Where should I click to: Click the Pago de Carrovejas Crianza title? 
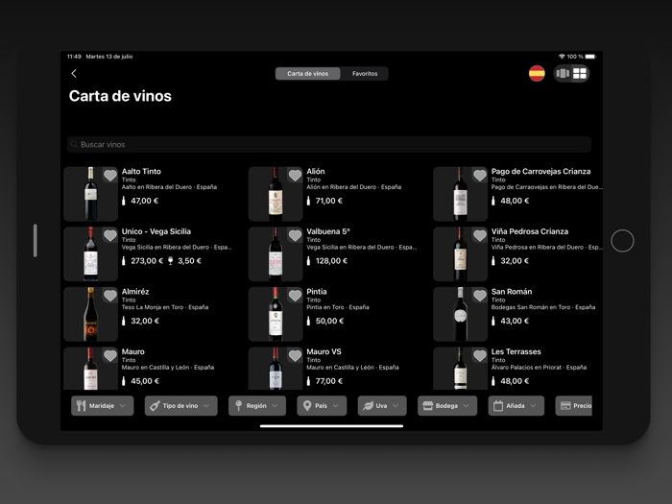point(540,171)
